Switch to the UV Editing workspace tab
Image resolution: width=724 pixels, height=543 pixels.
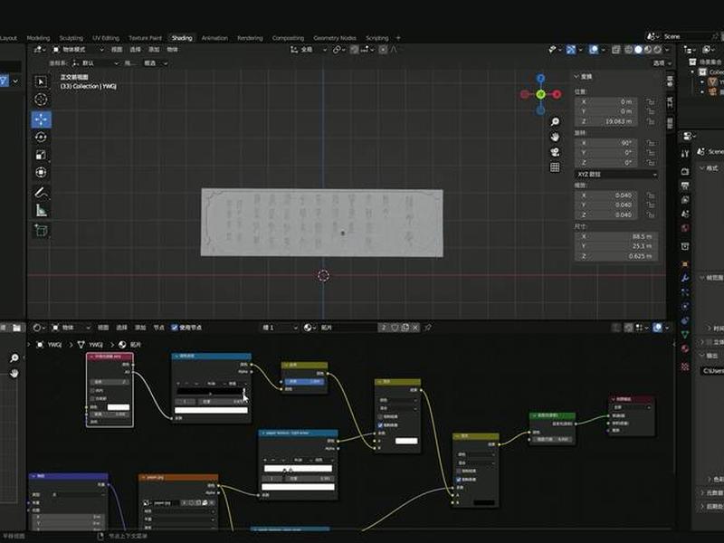[x=106, y=38]
